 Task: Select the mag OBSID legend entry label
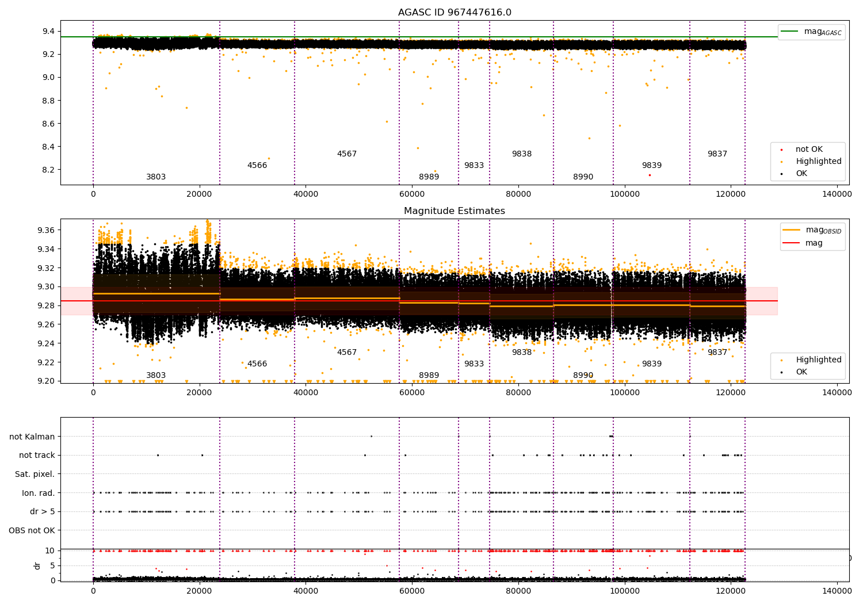(x=823, y=230)
